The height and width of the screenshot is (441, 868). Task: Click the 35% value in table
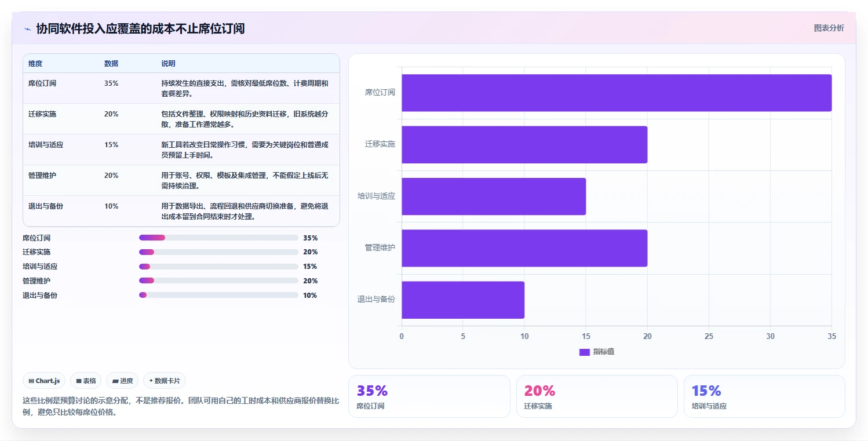pos(111,83)
